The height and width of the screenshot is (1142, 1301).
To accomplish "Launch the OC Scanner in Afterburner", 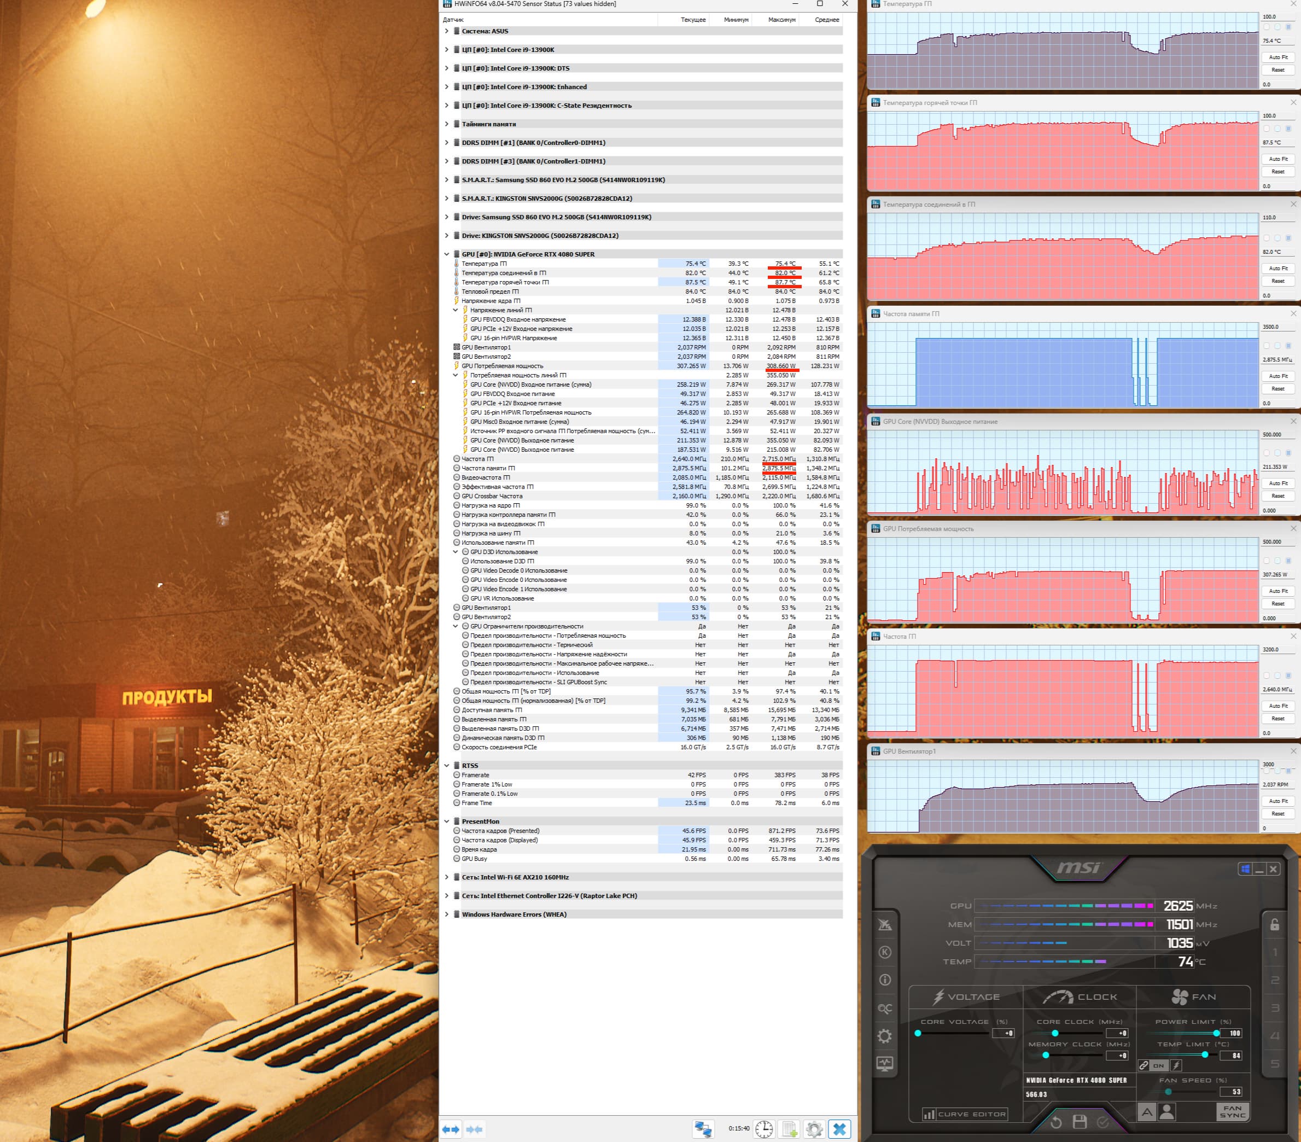I will (885, 1009).
